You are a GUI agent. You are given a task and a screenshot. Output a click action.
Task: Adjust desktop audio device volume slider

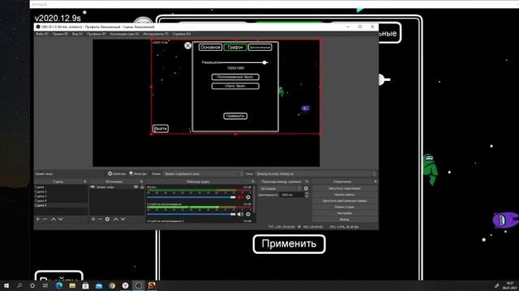191,214
